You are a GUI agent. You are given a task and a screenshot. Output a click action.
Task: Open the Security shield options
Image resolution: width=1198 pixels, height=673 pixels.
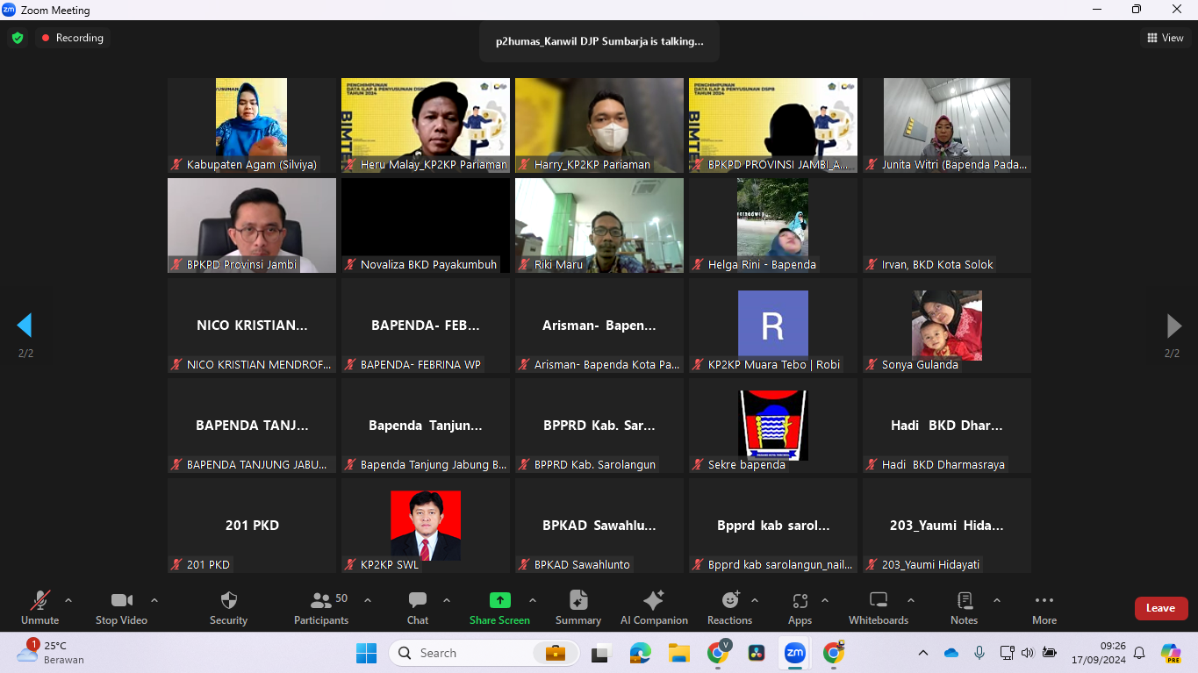click(x=228, y=607)
